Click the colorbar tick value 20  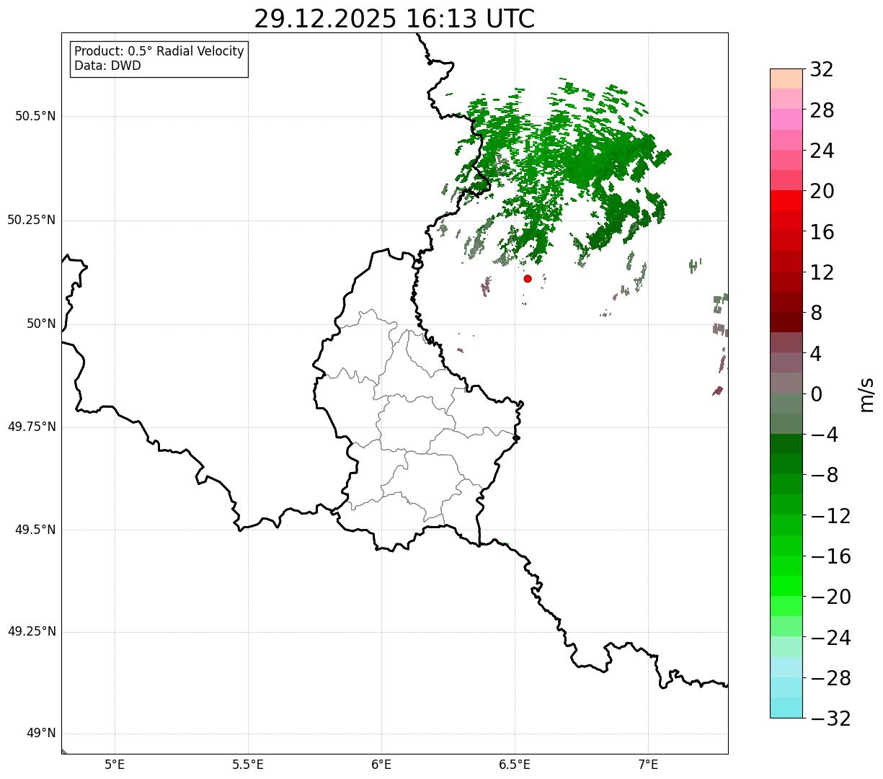click(822, 192)
